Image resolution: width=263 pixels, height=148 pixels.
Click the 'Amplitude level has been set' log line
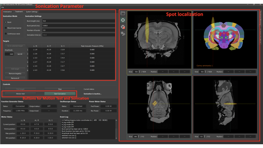pyautogui.click(x=74, y=133)
